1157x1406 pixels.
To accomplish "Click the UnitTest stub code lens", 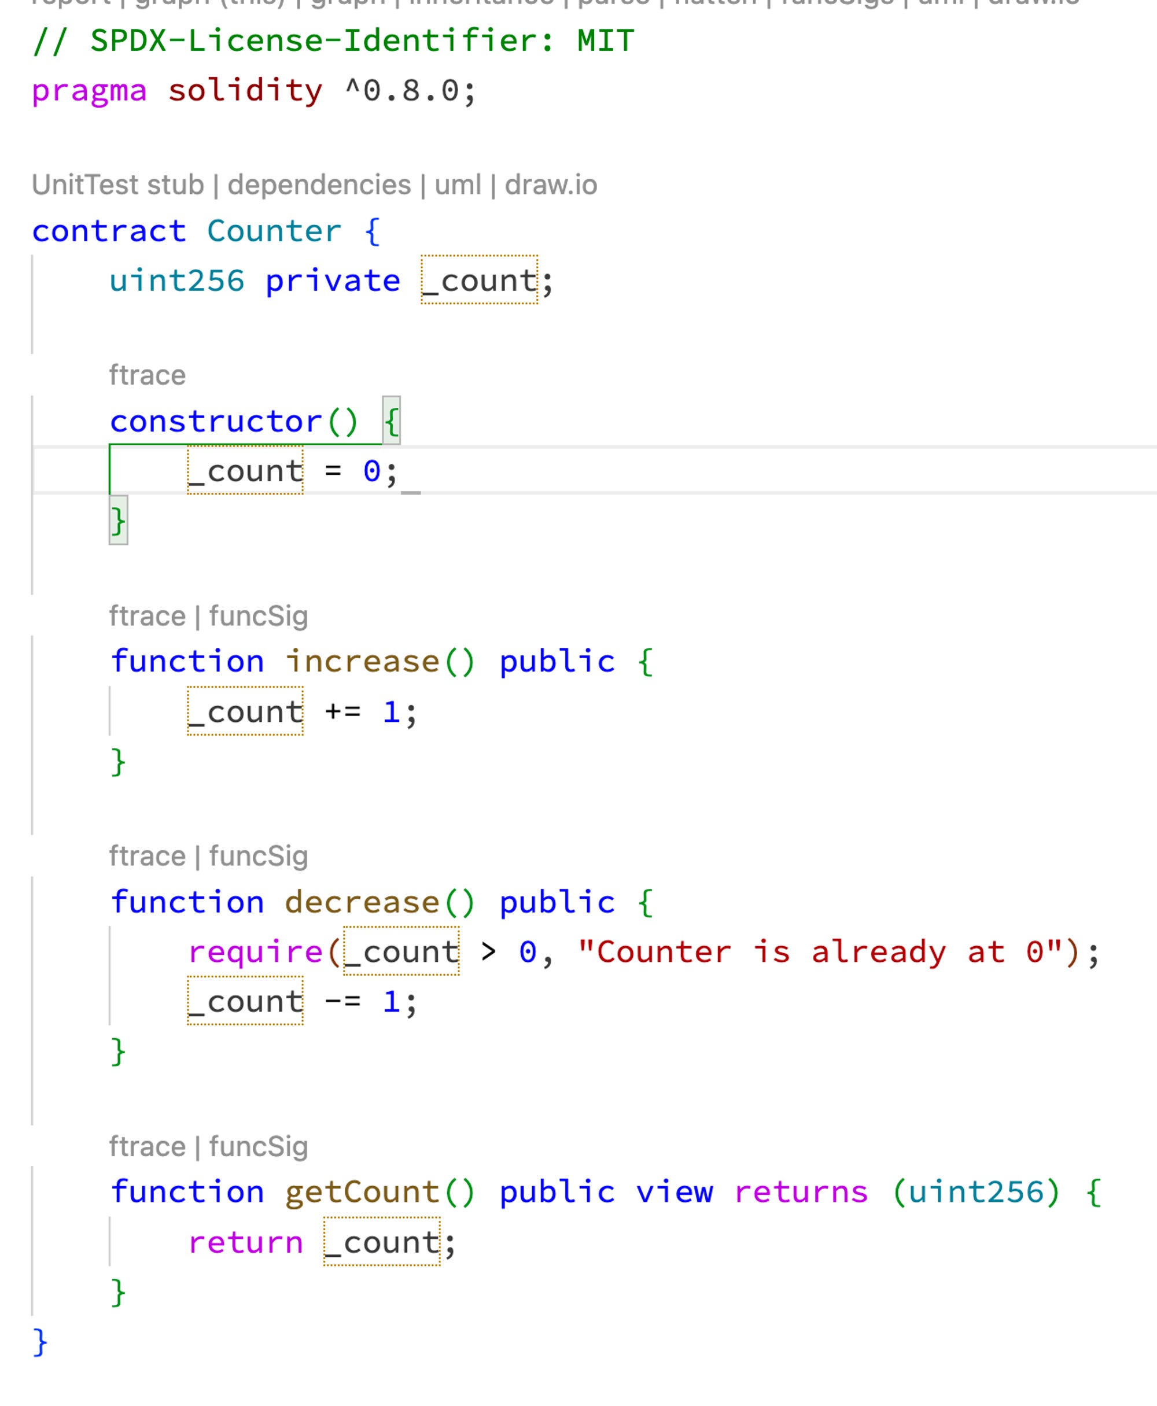I will click(x=117, y=185).
